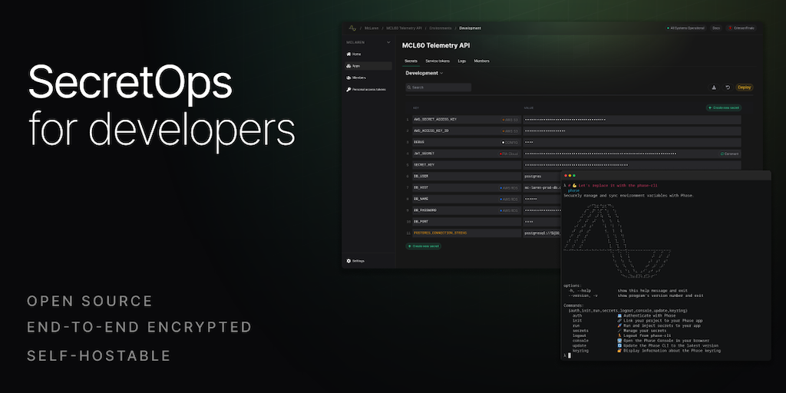This screenshot has width=786, height=393.
Task: Click 'keyring' command in terminal list
Action: [x=580, y=351]
